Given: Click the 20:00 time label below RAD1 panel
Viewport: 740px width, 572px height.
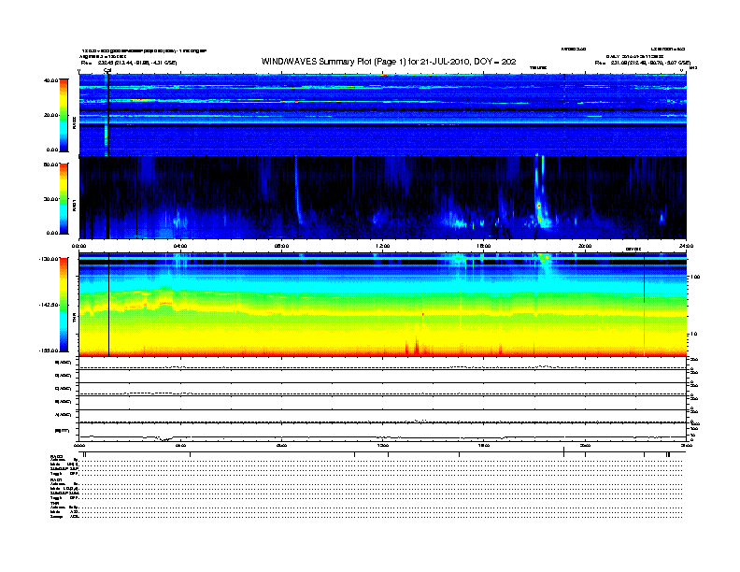Looking at the screenshot, I should [585, 246].
